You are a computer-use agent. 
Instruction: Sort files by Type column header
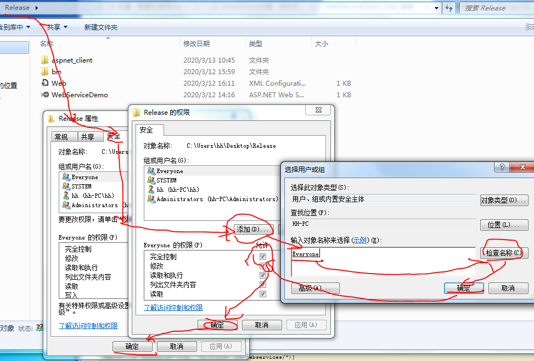256,43
